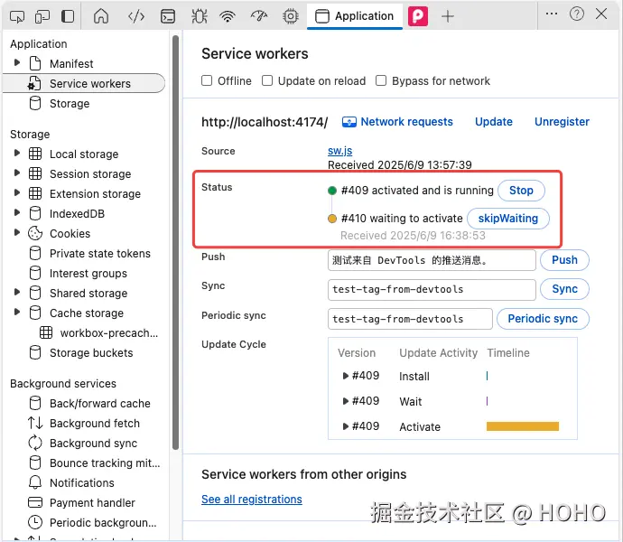Expand the IndexedDB arrow
Viewport: 623px width, 542px height.
[16, 213]
